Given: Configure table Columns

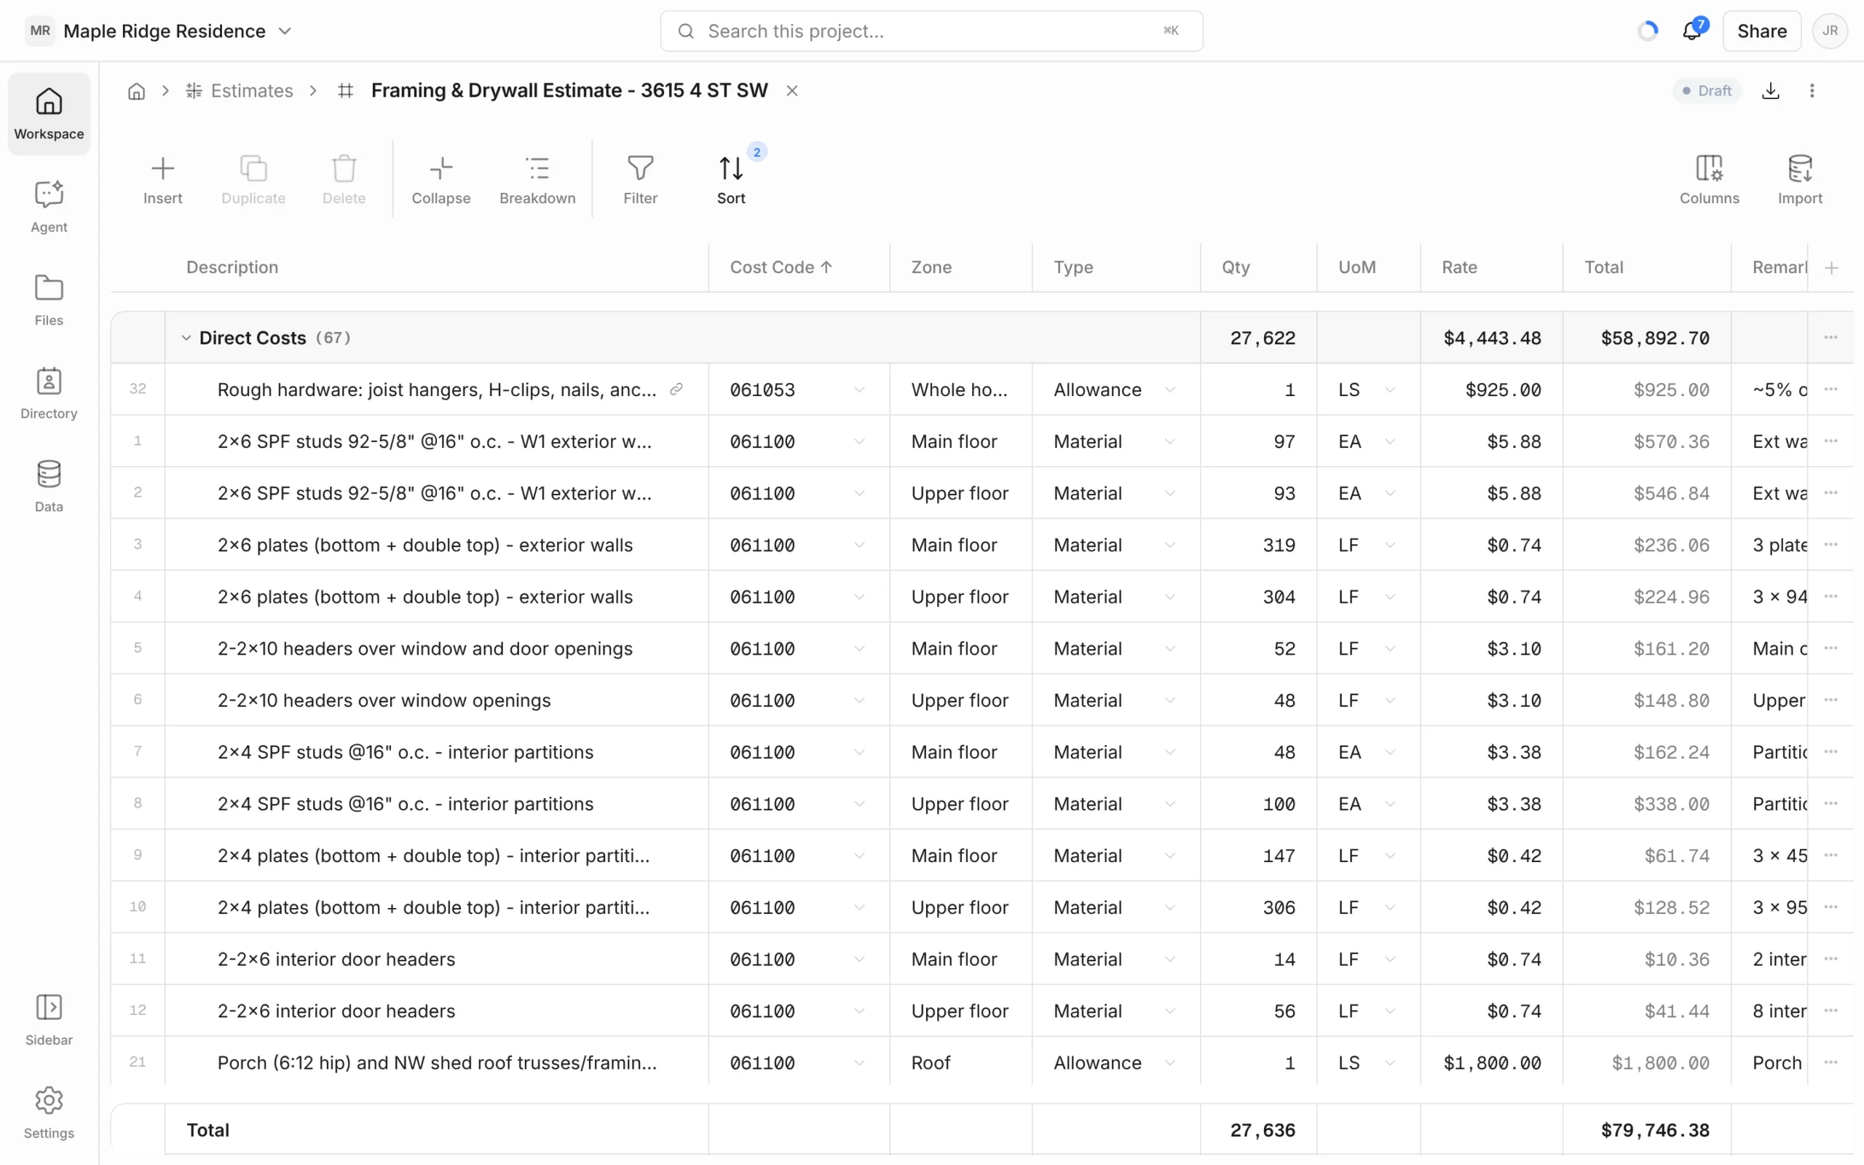Looking at the screenshot, I should 1709,180.
